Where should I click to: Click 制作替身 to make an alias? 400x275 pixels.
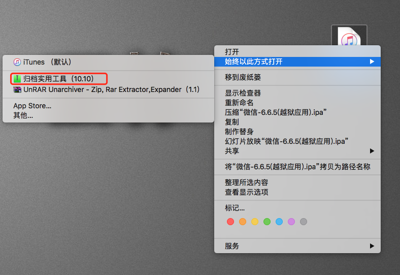tap(297, 132)
